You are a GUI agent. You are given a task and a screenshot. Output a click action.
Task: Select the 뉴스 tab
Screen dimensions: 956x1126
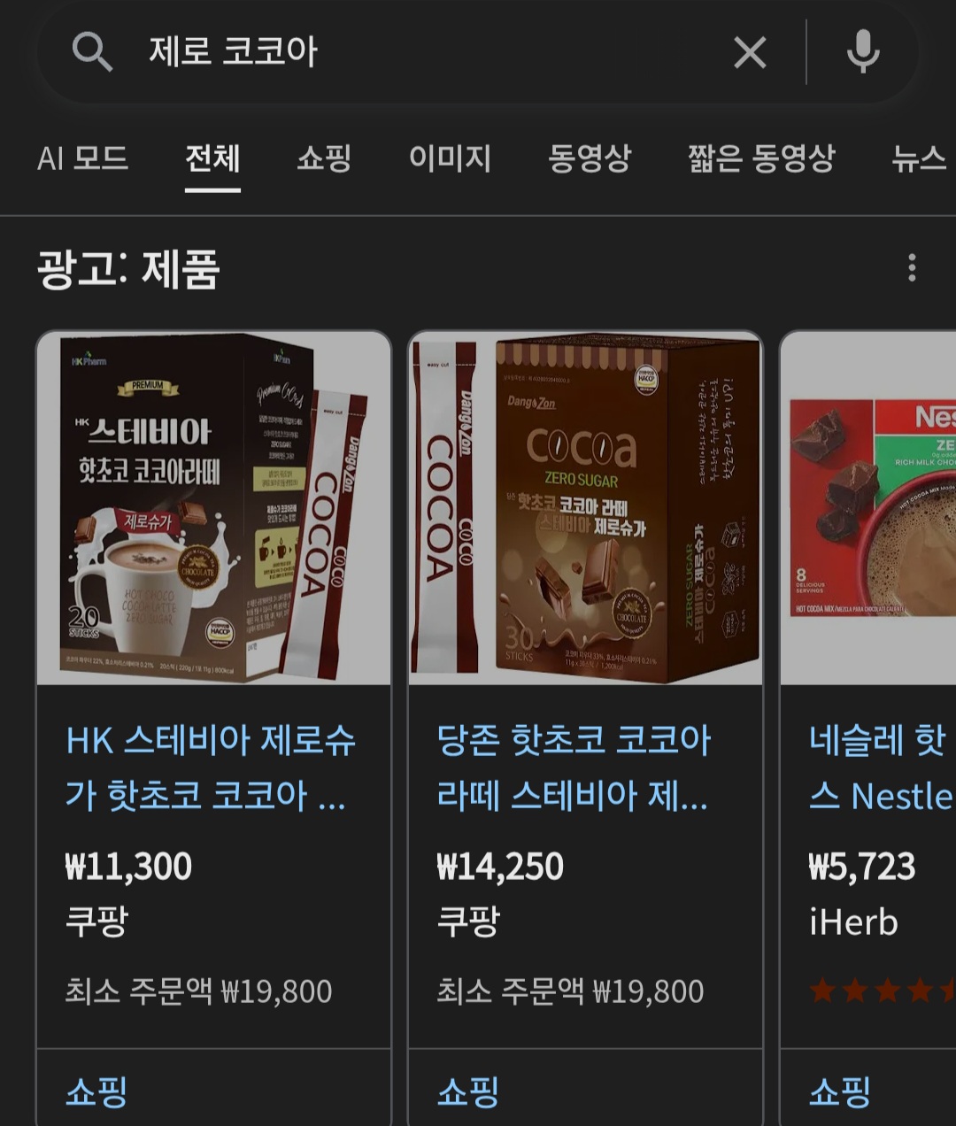coord(921,158)
